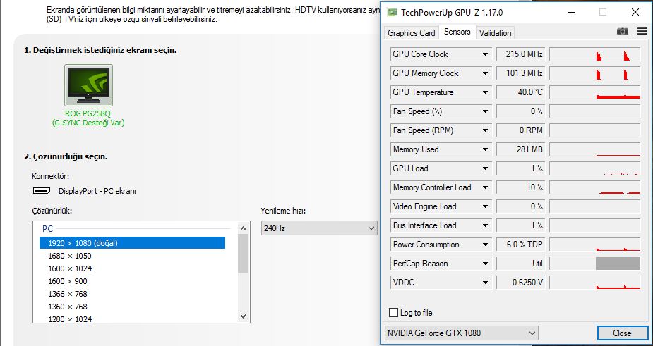
Task: Open the GPU Core Clock sensor dropdown
Action: (x=485, y=54)
